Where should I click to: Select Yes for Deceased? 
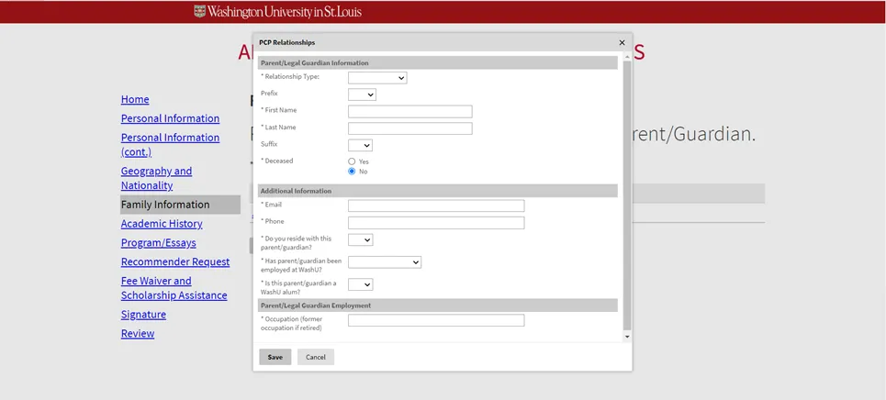coord(352,161)
